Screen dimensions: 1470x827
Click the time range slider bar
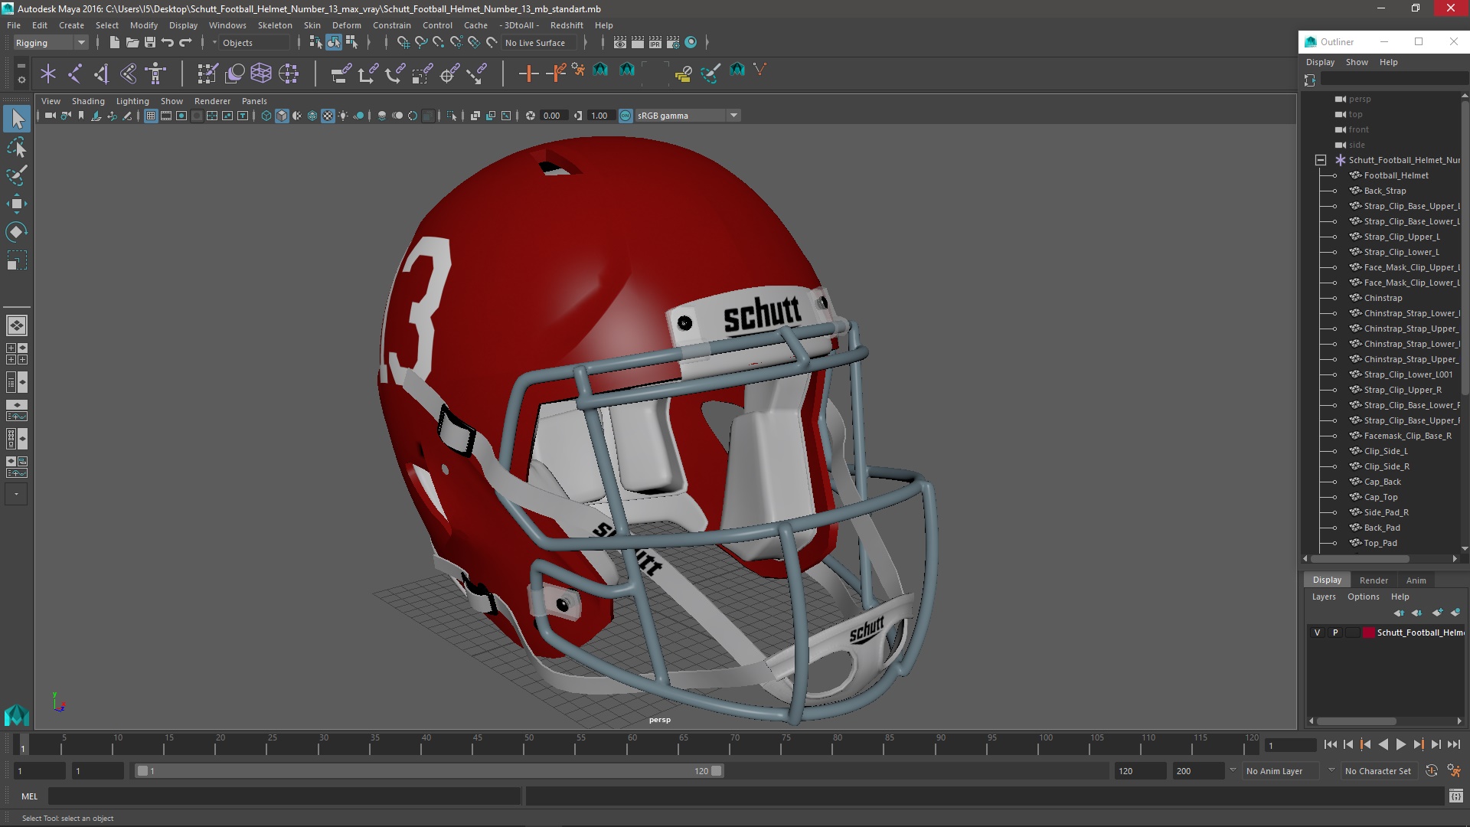coord(429,771)
